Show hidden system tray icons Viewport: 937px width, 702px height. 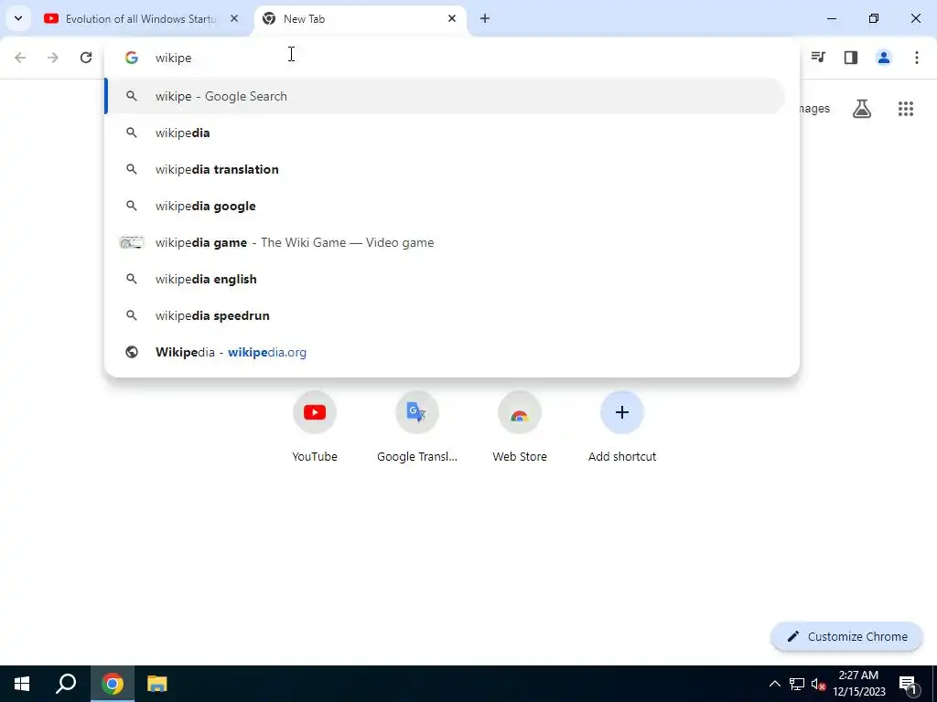(774, 684)
